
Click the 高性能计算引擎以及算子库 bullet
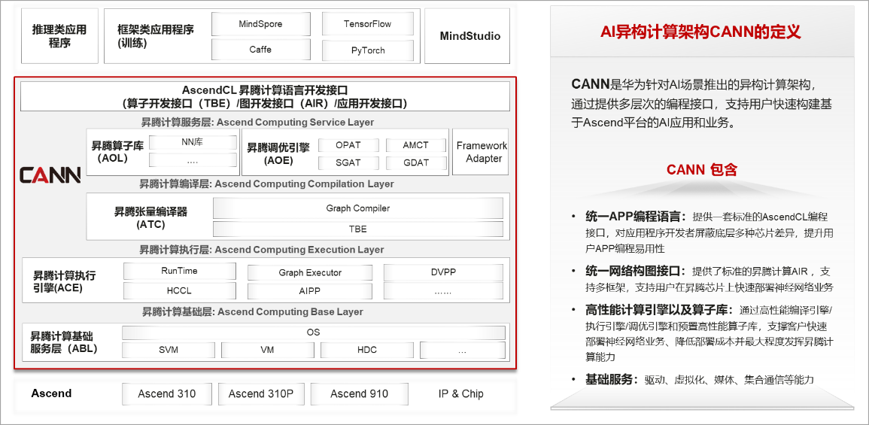point(709,333)
